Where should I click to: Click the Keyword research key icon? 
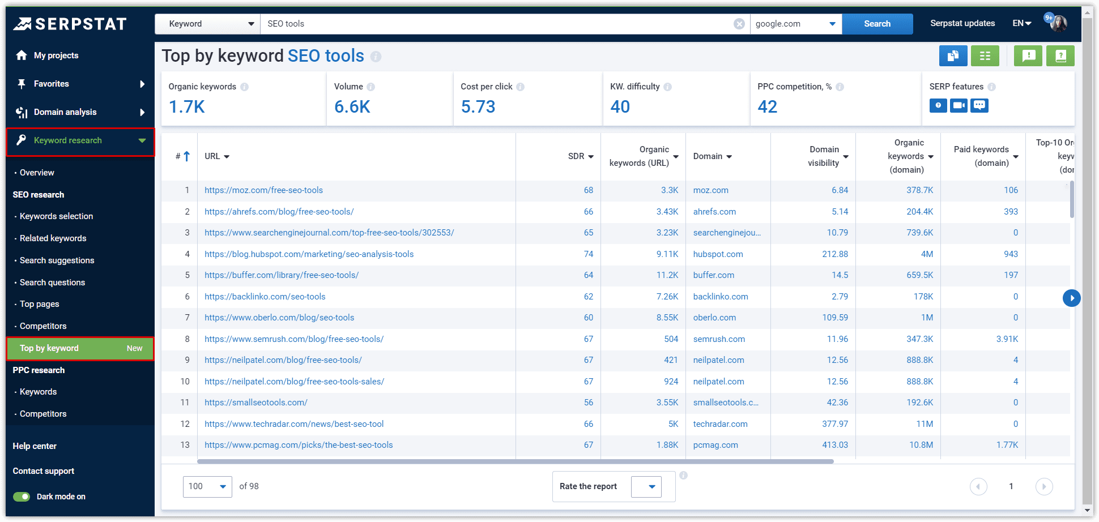click(x=22, y=140)
